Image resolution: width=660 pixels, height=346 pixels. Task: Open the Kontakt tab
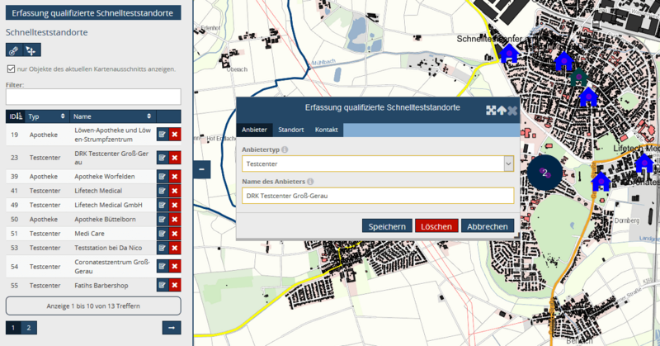coord(327,130)
